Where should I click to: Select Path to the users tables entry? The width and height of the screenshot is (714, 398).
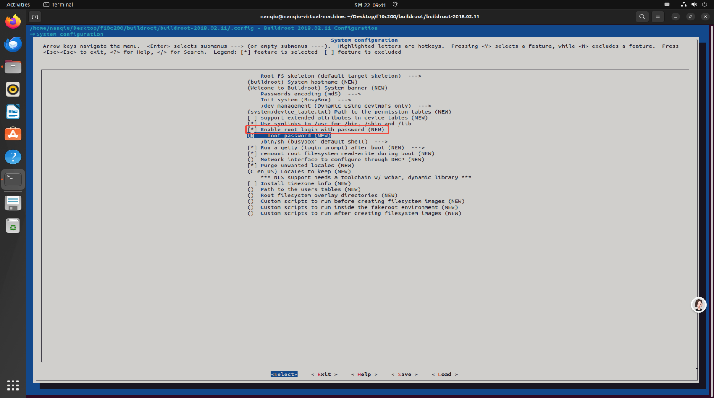(x=304, y=189)
